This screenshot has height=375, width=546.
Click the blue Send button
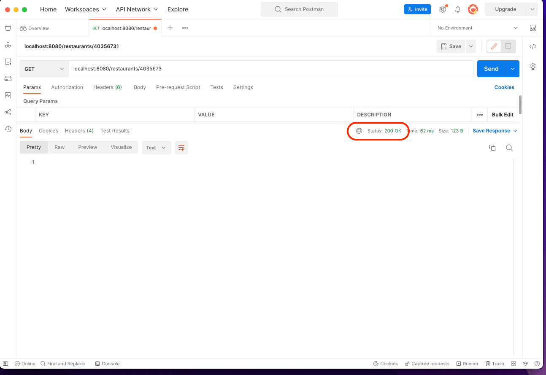click(x=491, y=69)
